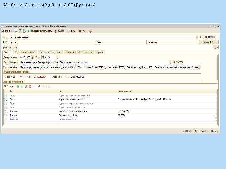226x169 pixels.
Task: Open gender selection ellipsis button
Action: click(x=57, y=57)
